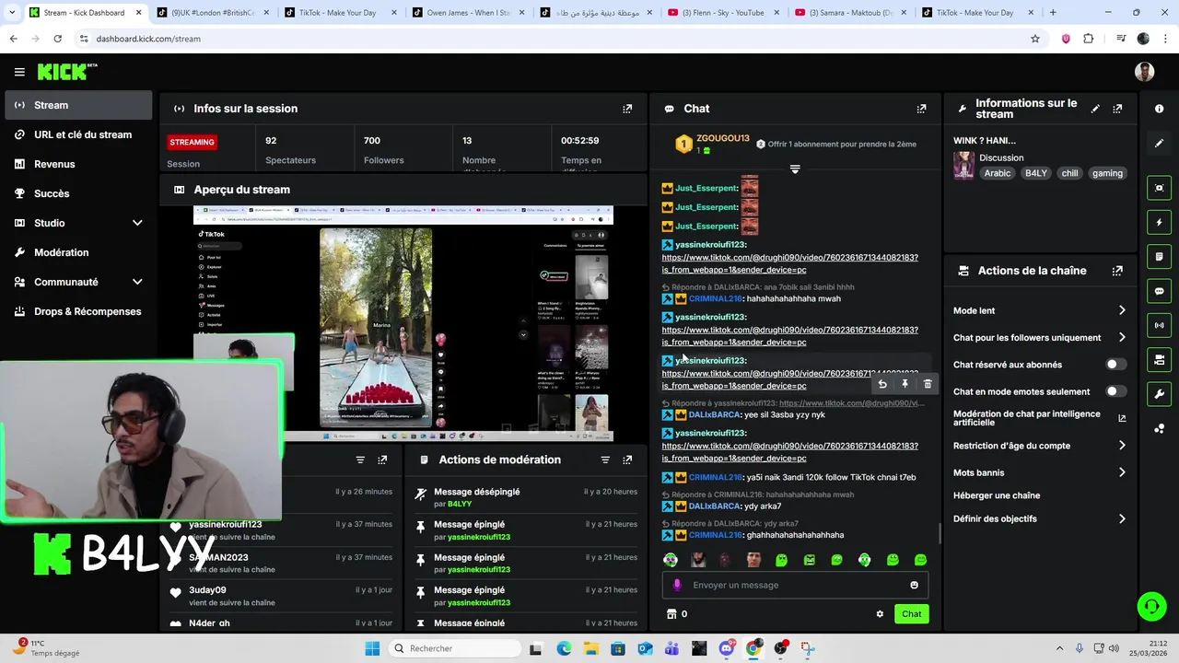Image resolution: width=1179 pixels, height=663 pixels.
Task: Open Définir des objectifs chevron
Action: tap(1122, 518)
